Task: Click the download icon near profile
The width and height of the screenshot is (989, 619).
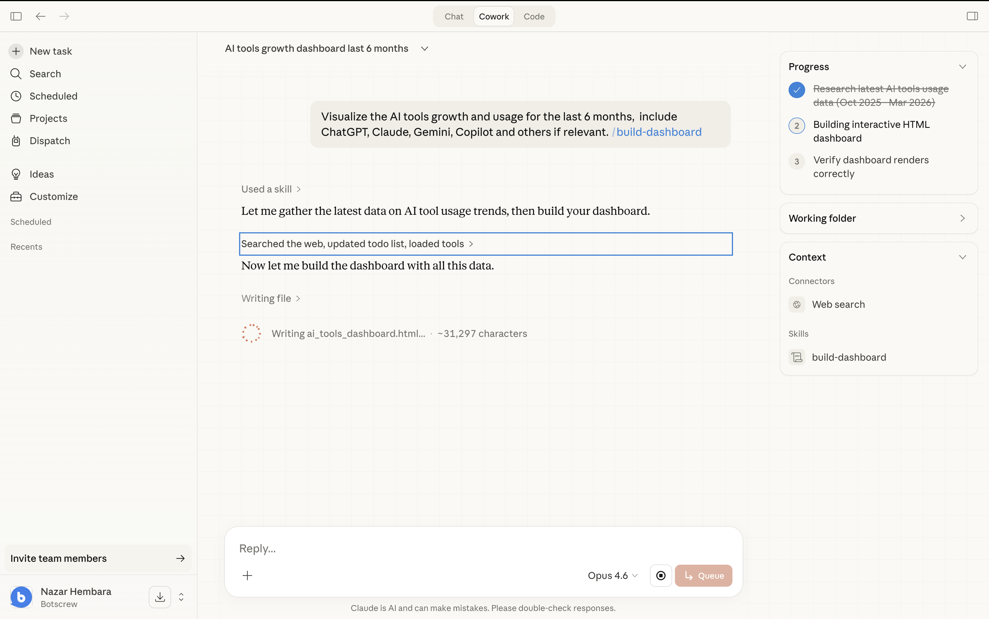Action: [160, 597]
